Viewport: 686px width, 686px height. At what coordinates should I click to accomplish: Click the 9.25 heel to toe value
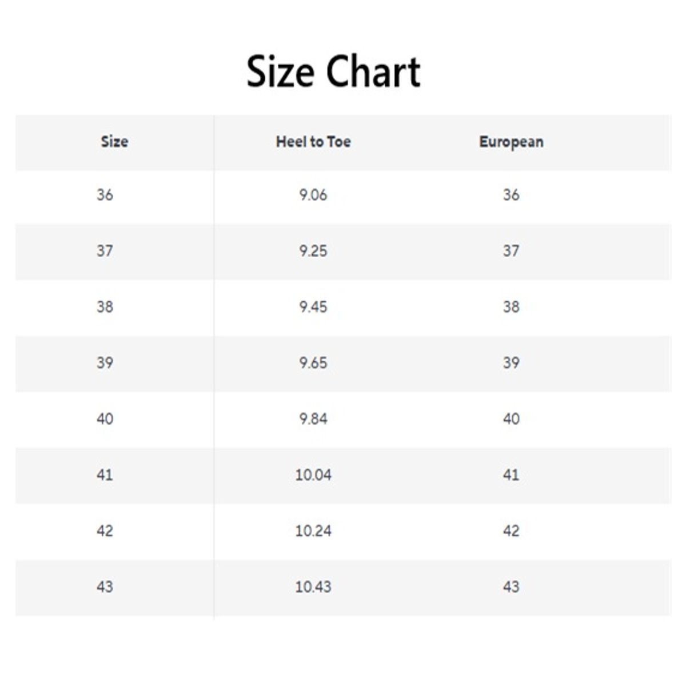[x=313, y=251]
